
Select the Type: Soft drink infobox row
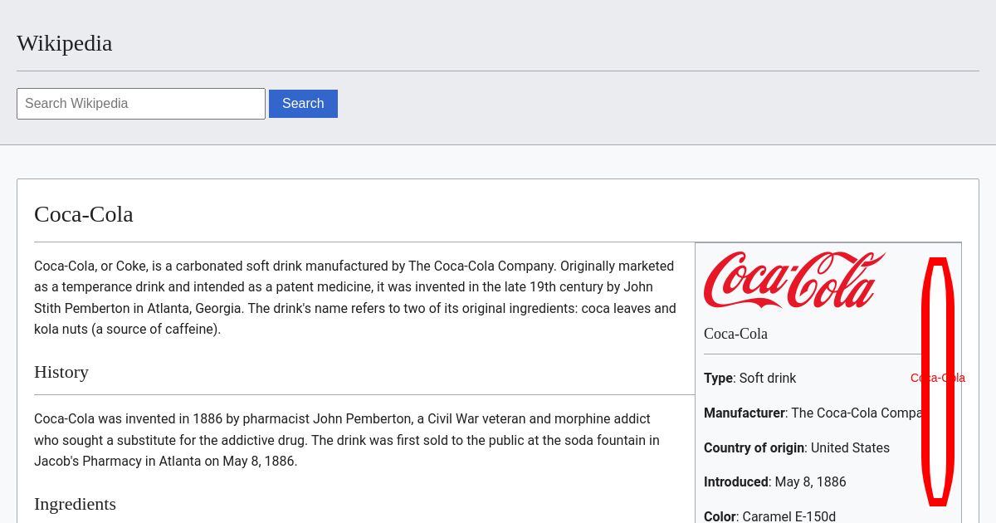point(749,378)
